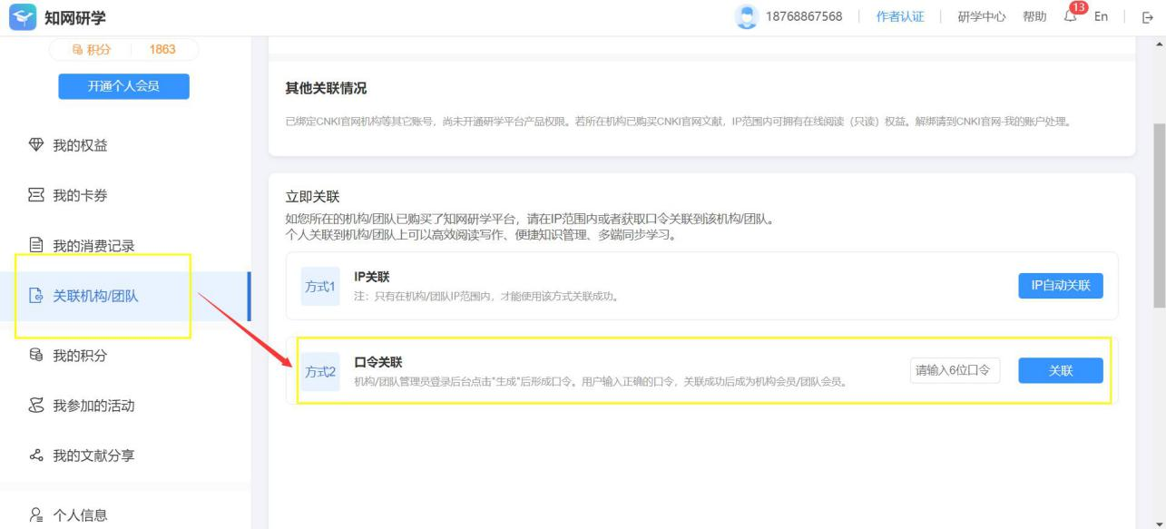Click the coupon icon beside 我的卡券
The width and height of the screenshot is (1166, 529).
[36, 196]
